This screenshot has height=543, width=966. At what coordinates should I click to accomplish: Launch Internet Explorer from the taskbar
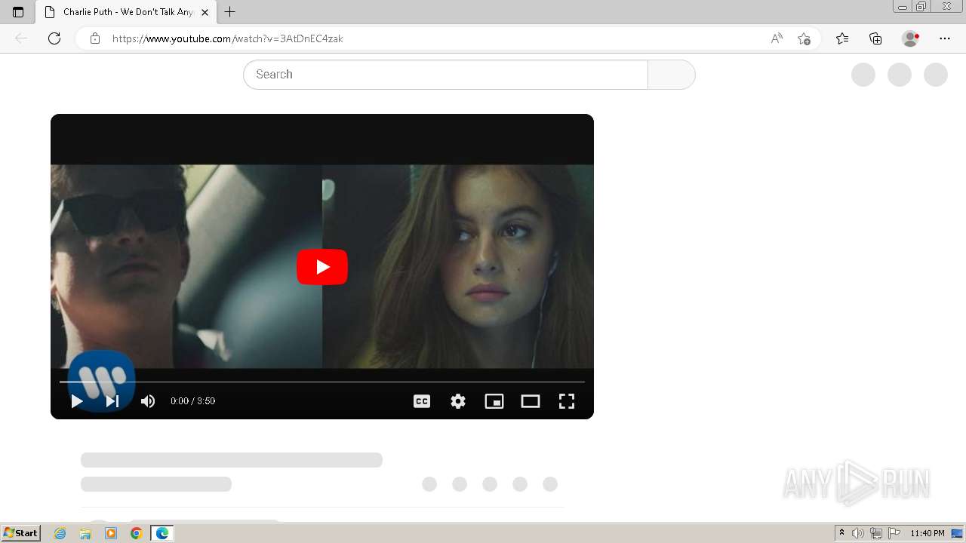pyautogui.click(x=60, y=533)
